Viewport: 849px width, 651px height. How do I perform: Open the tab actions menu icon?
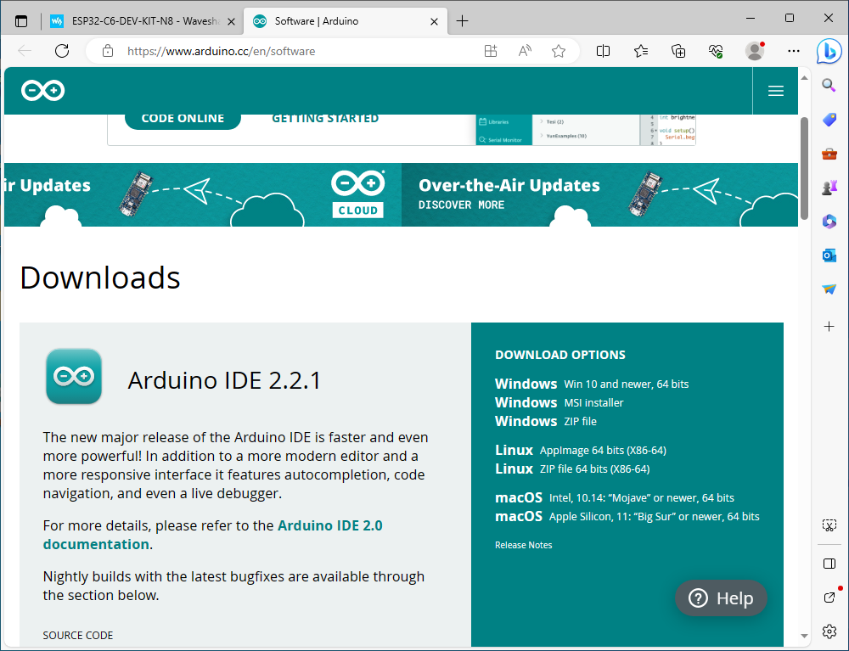point(21,21)
